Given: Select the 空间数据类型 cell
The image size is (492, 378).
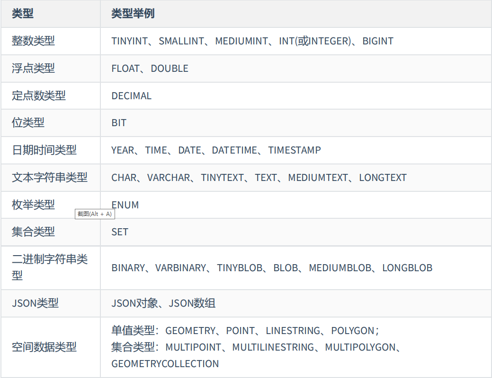Looking at the screenshot, I should click(x=44, y=347).
